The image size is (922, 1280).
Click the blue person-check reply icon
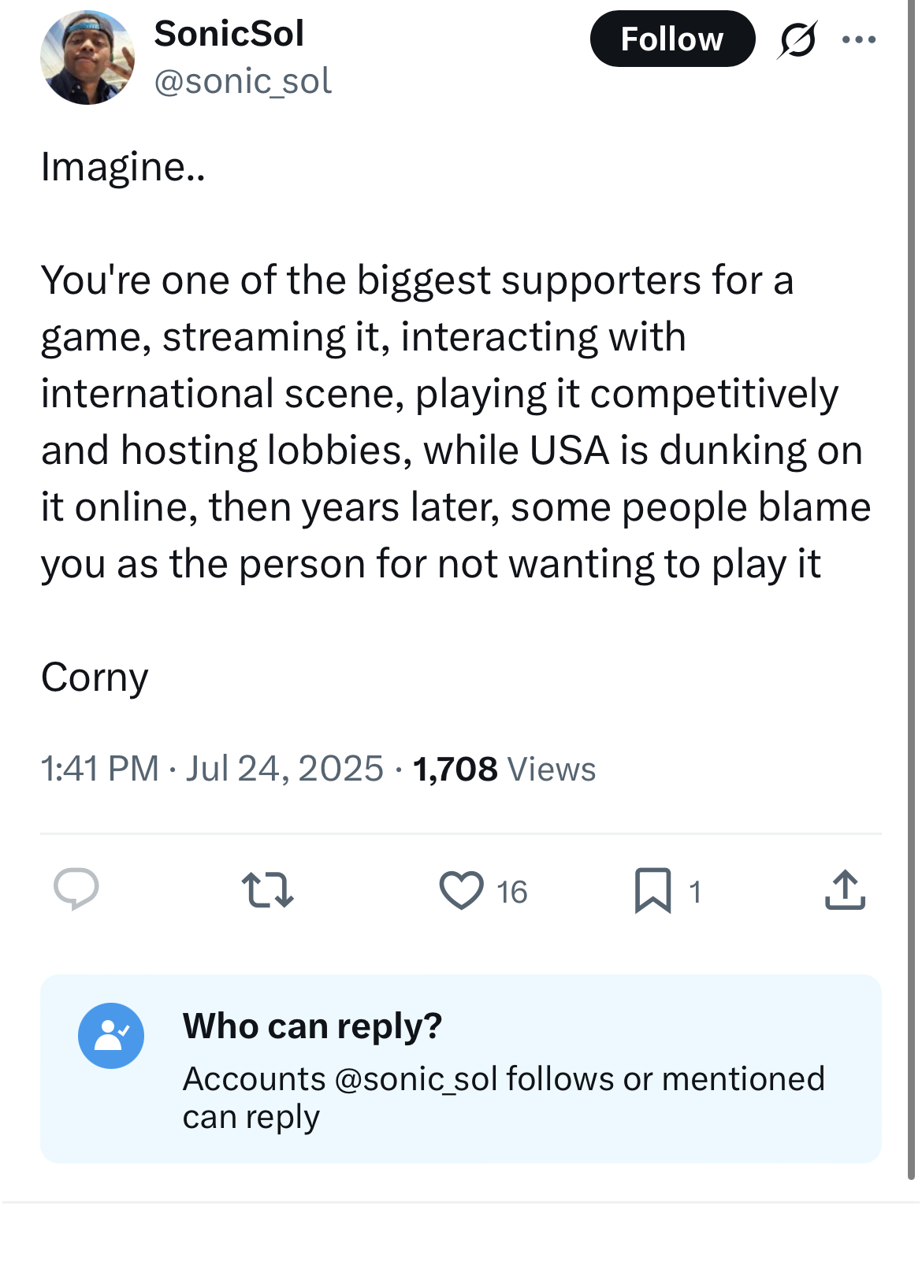(111, 1035)
